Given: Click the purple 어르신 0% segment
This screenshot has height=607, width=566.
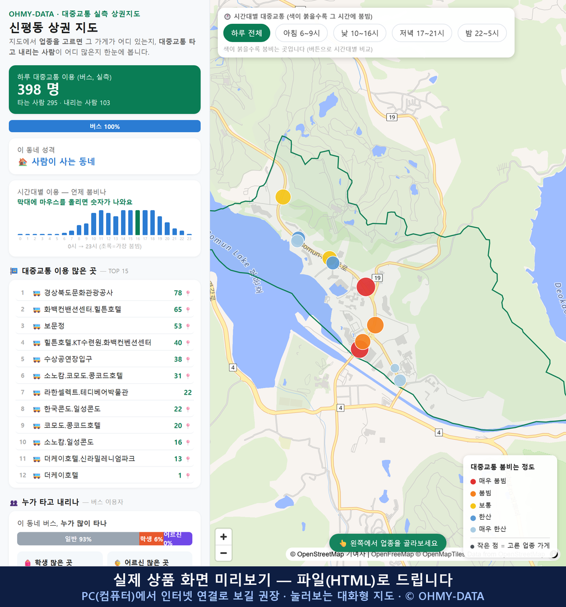Looking at the screenshot, I should 177,539.
